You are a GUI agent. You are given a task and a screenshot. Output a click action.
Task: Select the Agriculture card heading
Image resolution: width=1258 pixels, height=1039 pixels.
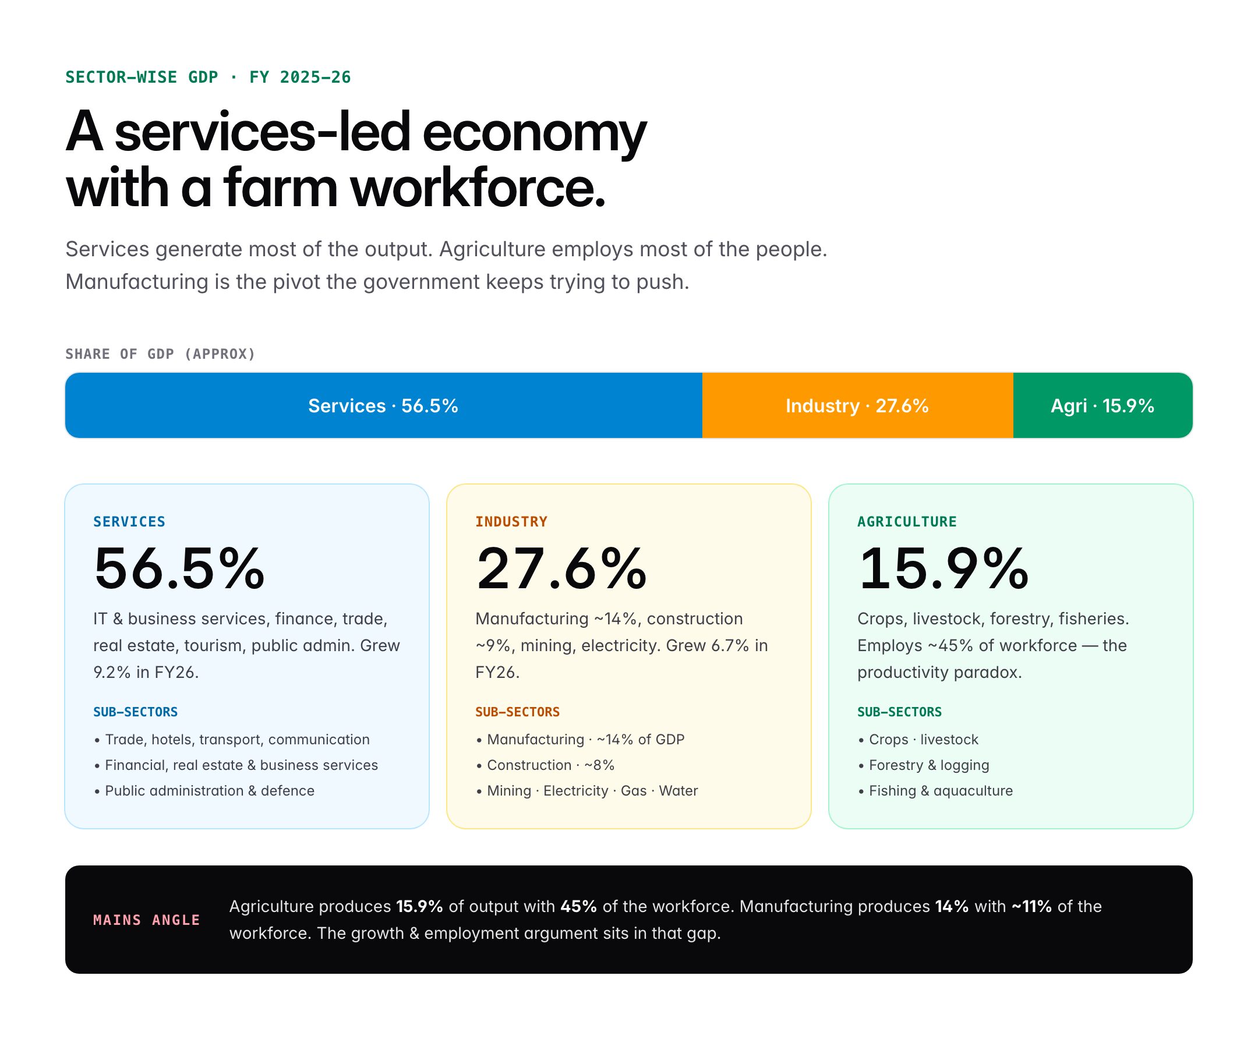tap(907, 522)
